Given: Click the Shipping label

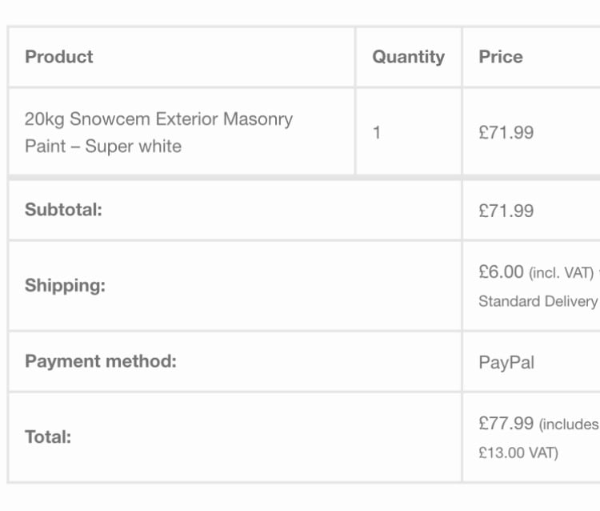Looking at the screenshot, I should [x=65, y=286].
